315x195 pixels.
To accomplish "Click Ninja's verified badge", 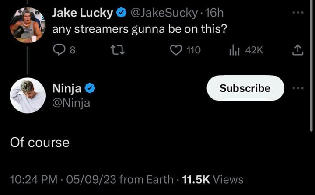I will tap(90, 88).
